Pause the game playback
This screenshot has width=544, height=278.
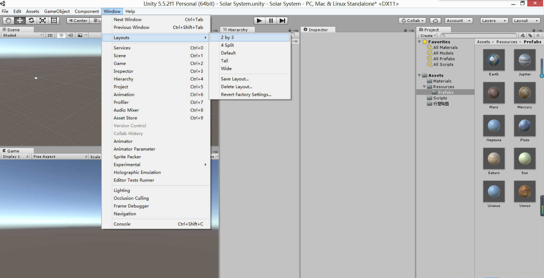271,21
